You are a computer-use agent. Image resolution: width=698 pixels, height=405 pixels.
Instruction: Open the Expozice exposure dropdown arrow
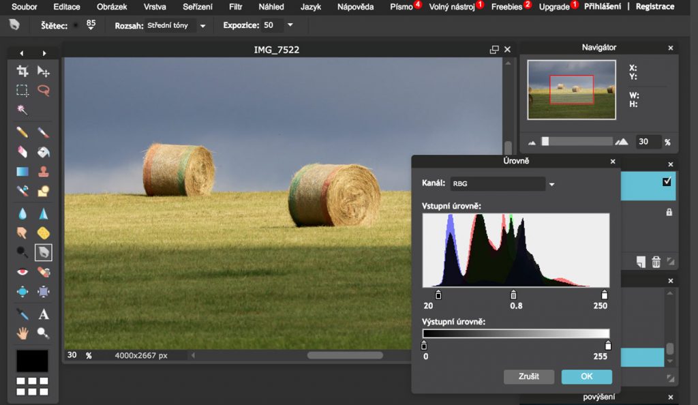click(290, 25)
